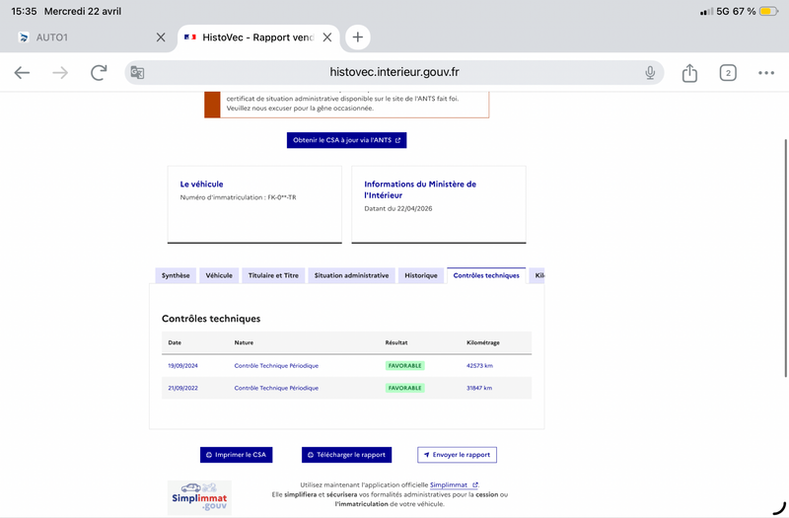
Task: Tap the microphone dictation icon
Action: [650, 73]
